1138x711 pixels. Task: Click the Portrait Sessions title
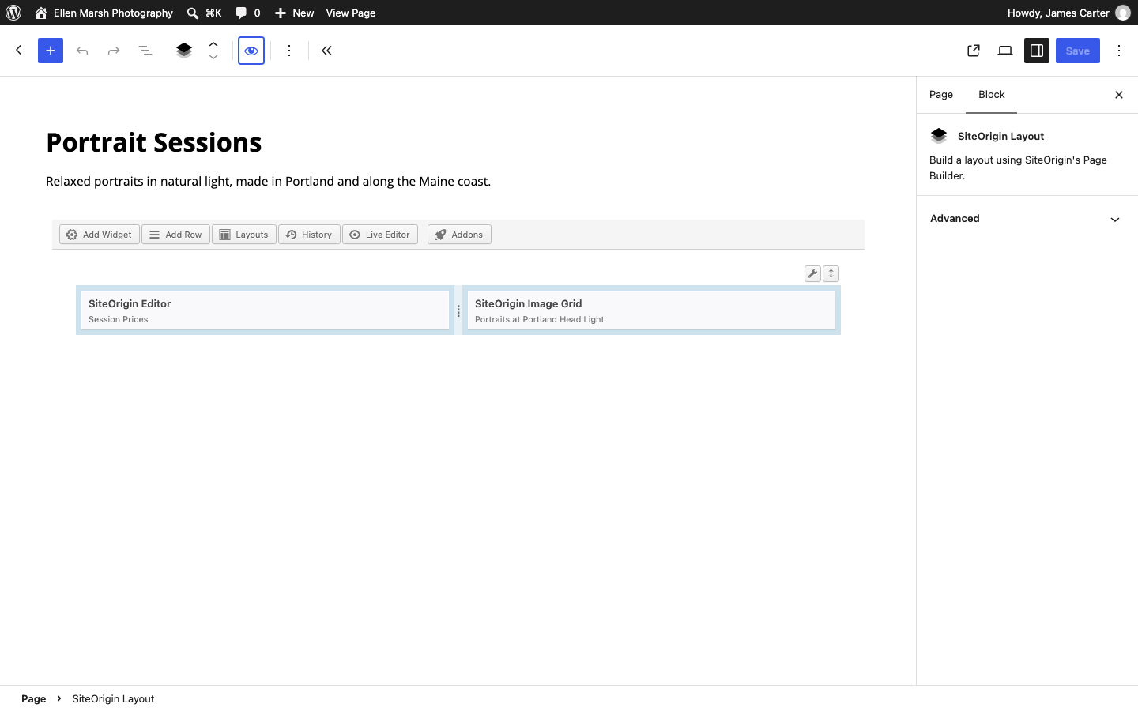pyautogui.click(x=154, y=142)
